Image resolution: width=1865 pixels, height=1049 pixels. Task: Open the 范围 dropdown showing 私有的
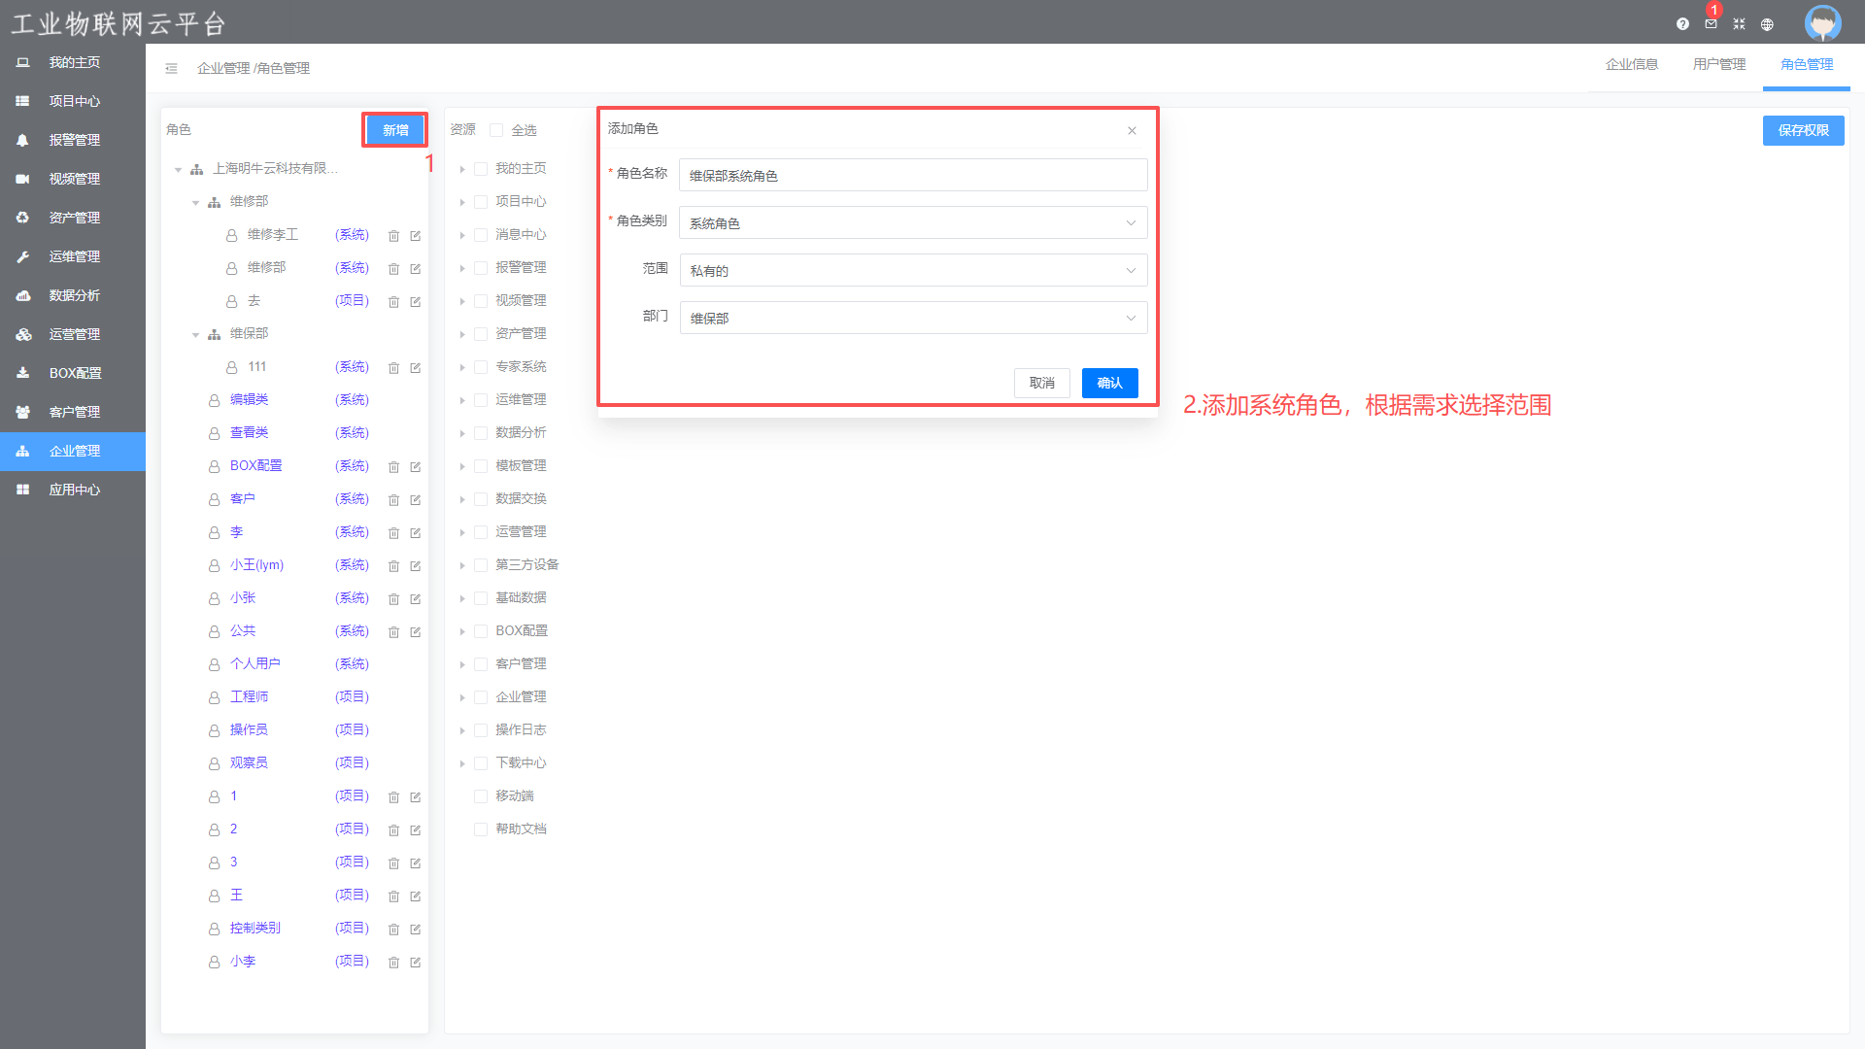click(x=913, y=271)
